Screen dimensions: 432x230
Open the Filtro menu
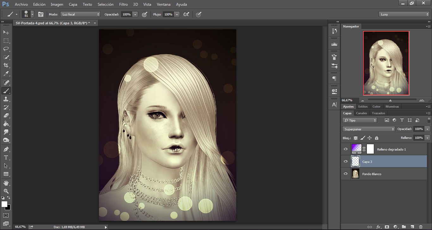pyautogui.click(x=124, y=4)
